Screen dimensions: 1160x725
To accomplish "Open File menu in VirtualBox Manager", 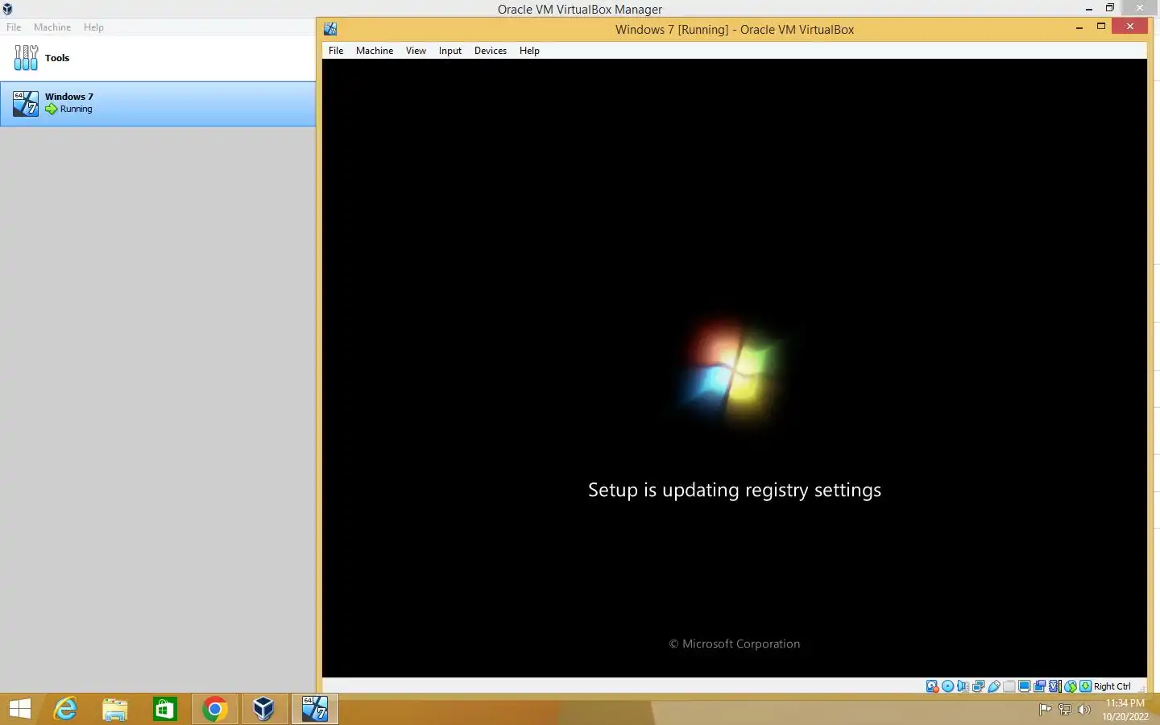I will point(14,27).
